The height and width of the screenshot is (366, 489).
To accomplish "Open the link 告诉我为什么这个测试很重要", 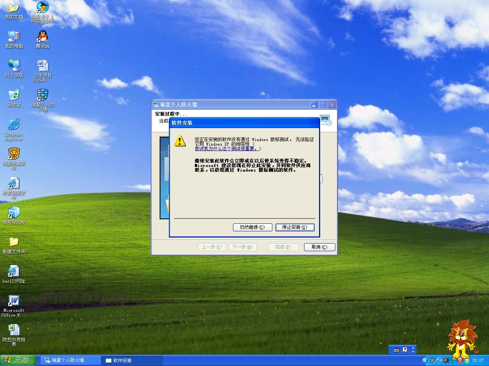I will 227,149.
